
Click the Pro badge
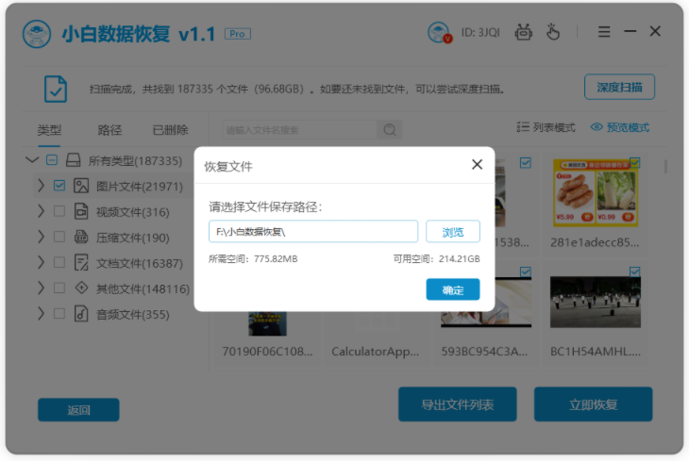(x=237, y=34)
